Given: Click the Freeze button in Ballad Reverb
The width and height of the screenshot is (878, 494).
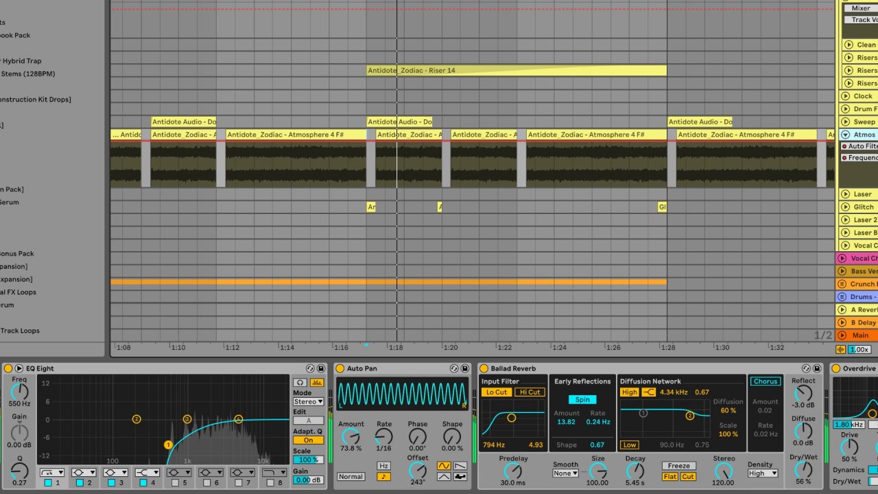Looking at the screenshot, I should click(678, 465).
